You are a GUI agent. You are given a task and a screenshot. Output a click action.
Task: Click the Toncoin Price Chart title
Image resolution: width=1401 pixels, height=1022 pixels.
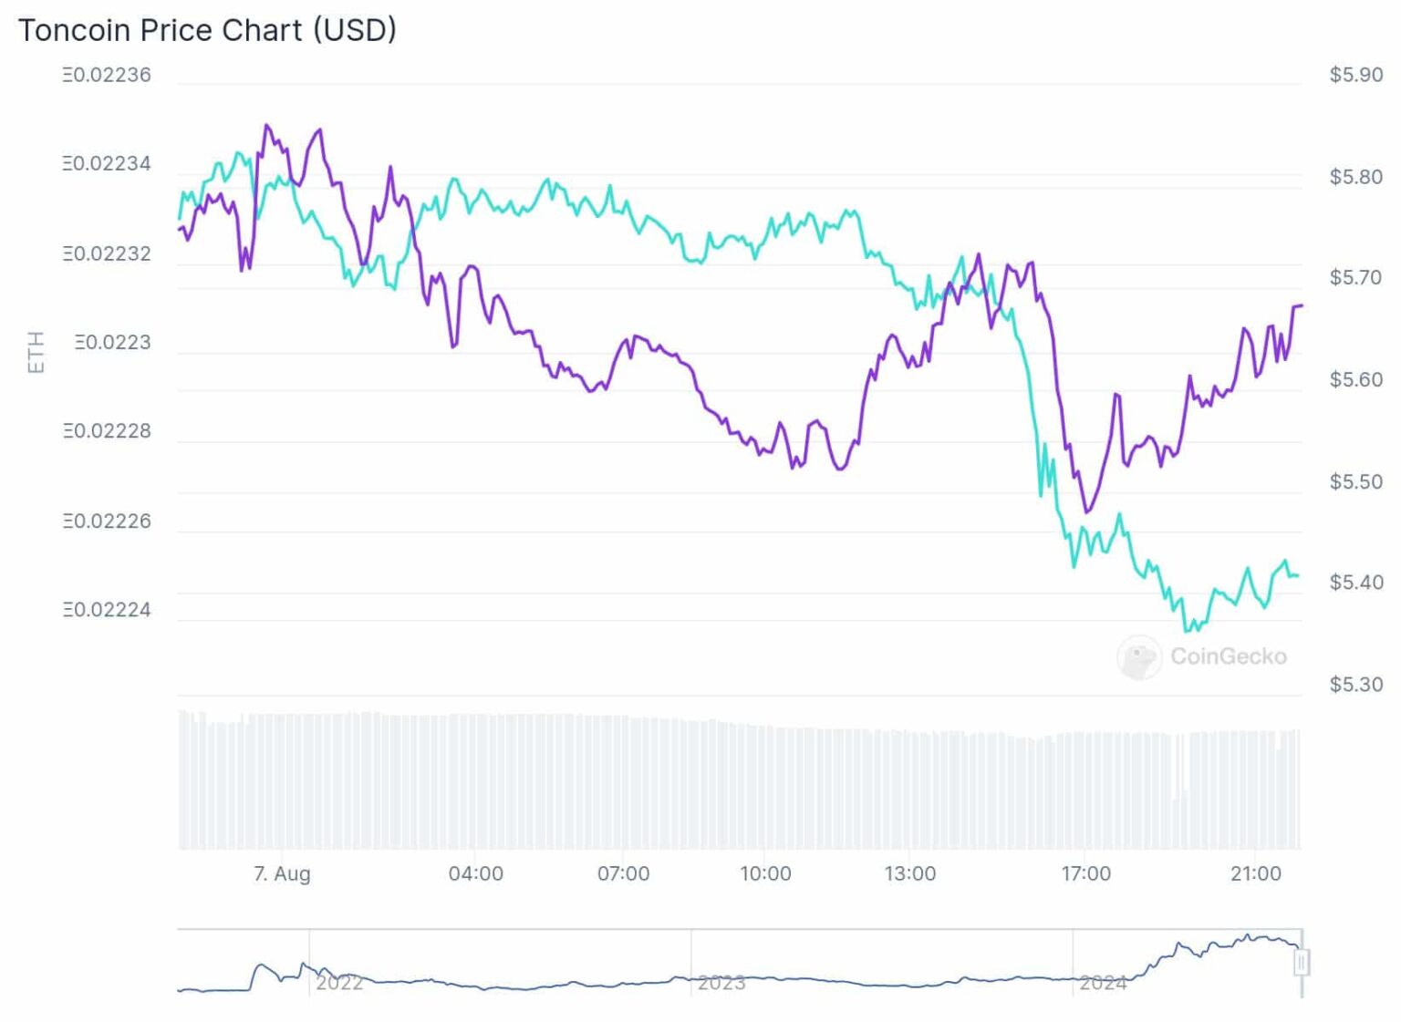[x=208, y=30]
